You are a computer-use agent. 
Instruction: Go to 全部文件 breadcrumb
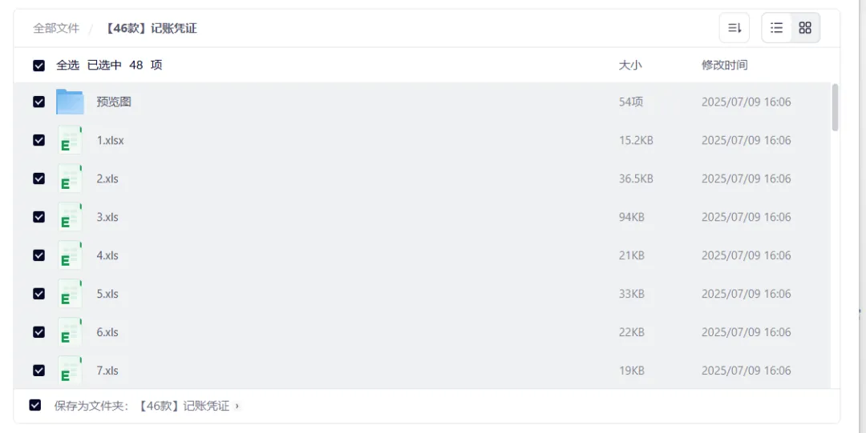click(56, 28)
